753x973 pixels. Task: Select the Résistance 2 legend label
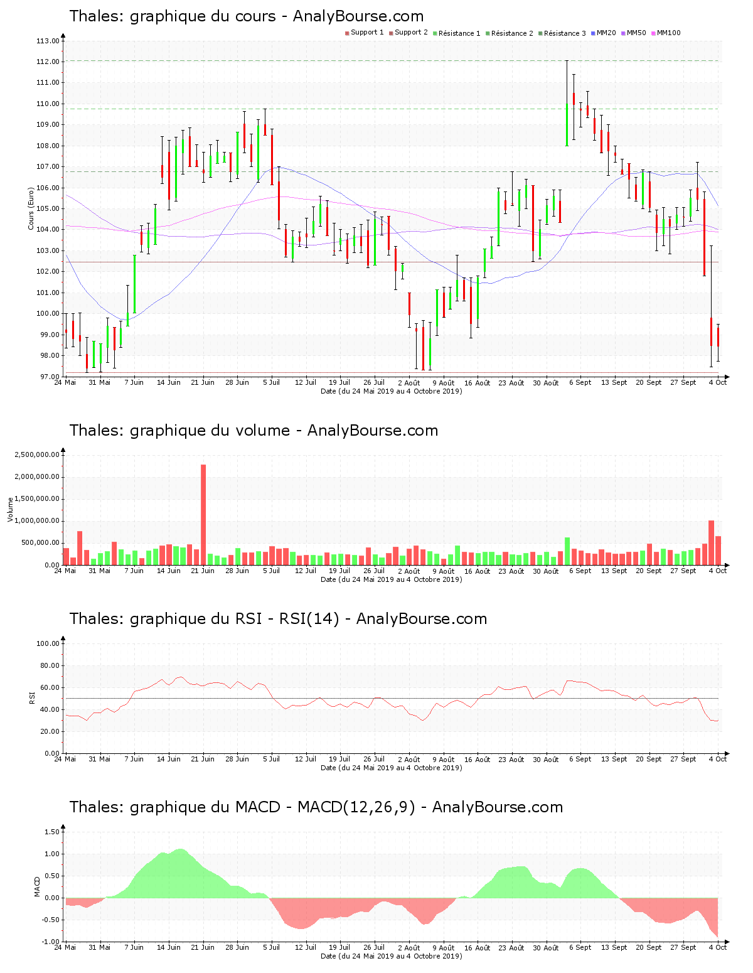(512, 33)
